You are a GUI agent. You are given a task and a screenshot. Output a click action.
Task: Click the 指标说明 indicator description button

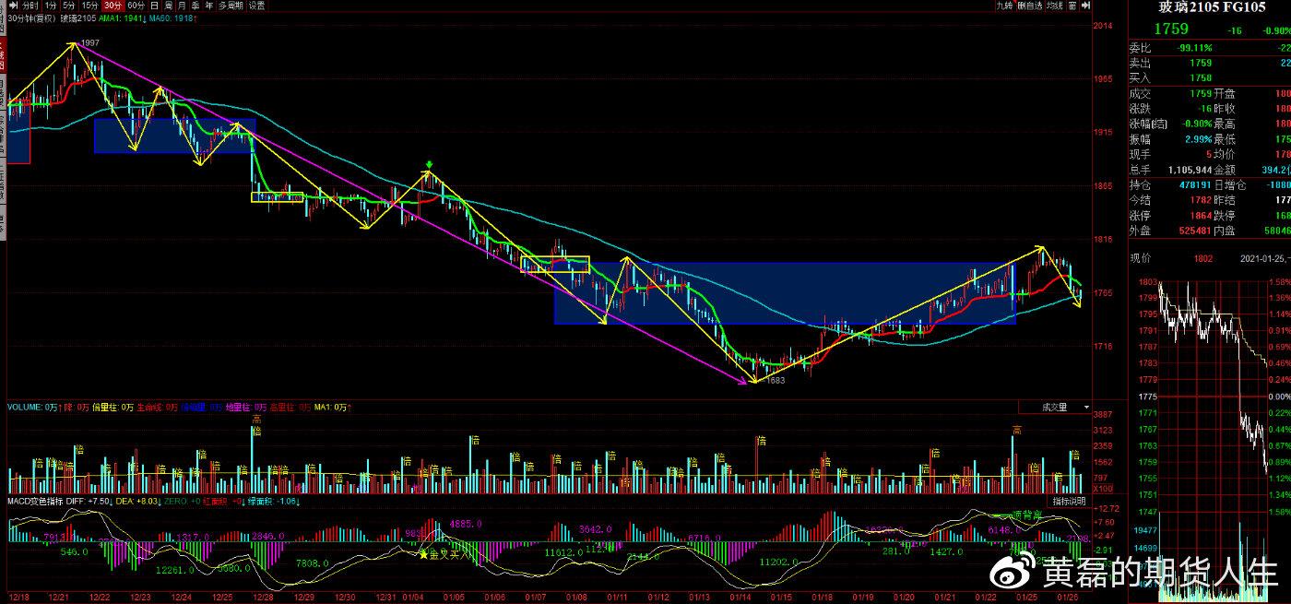click(1068, 501)
